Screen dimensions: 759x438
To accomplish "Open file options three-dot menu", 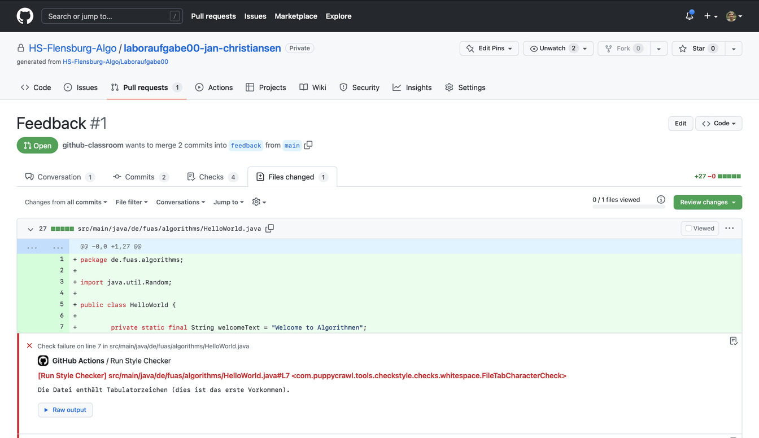I will point(729,229).
